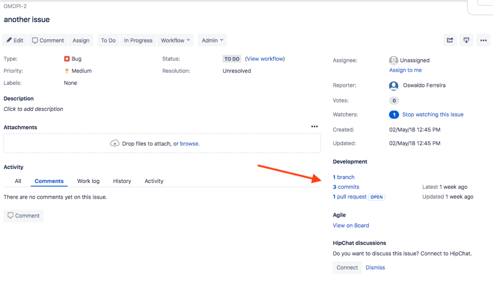
Task: Switch to the History tab
Action: point(122,181)
